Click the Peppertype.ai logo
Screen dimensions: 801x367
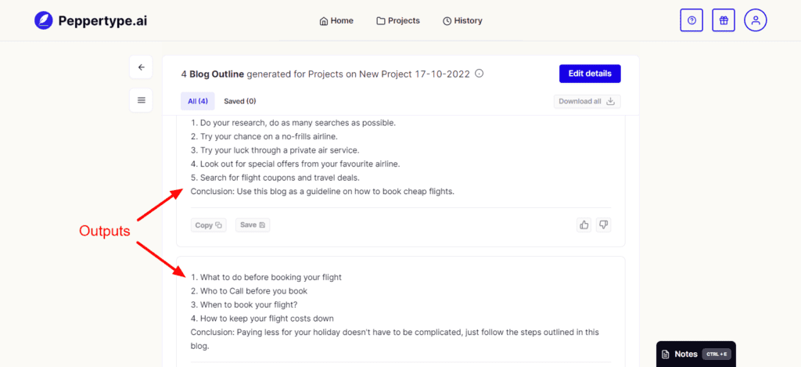click(90, 20)
